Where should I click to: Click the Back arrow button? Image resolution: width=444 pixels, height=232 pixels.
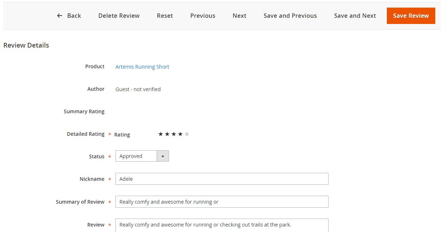(x=69, y=16)
